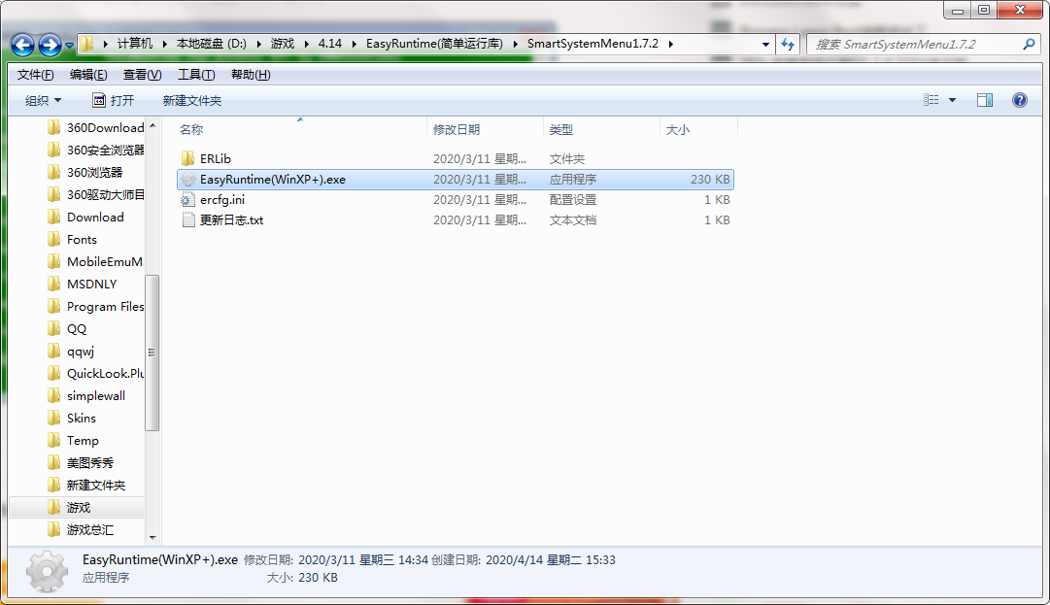The width and height of the screenshot is (1050, 605).
Task: Go back with the blue Back arrow
Action: pyautogui.click(x=22, y=45)
